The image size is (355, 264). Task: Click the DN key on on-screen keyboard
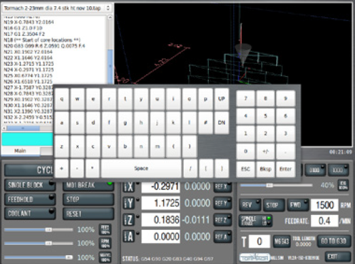221,122
